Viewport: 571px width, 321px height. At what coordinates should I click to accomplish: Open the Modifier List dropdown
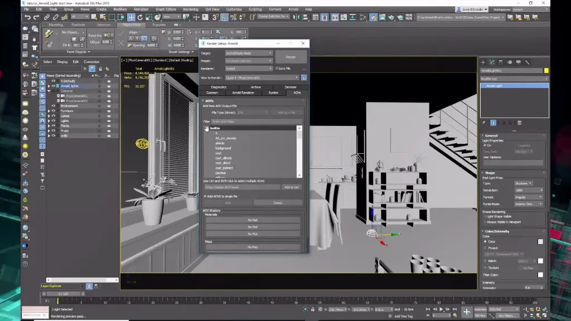point(514,79)
